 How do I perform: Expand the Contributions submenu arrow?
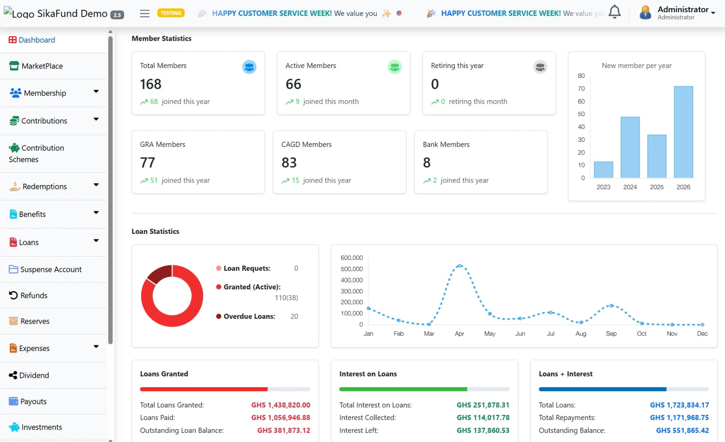tap(96, 119)
